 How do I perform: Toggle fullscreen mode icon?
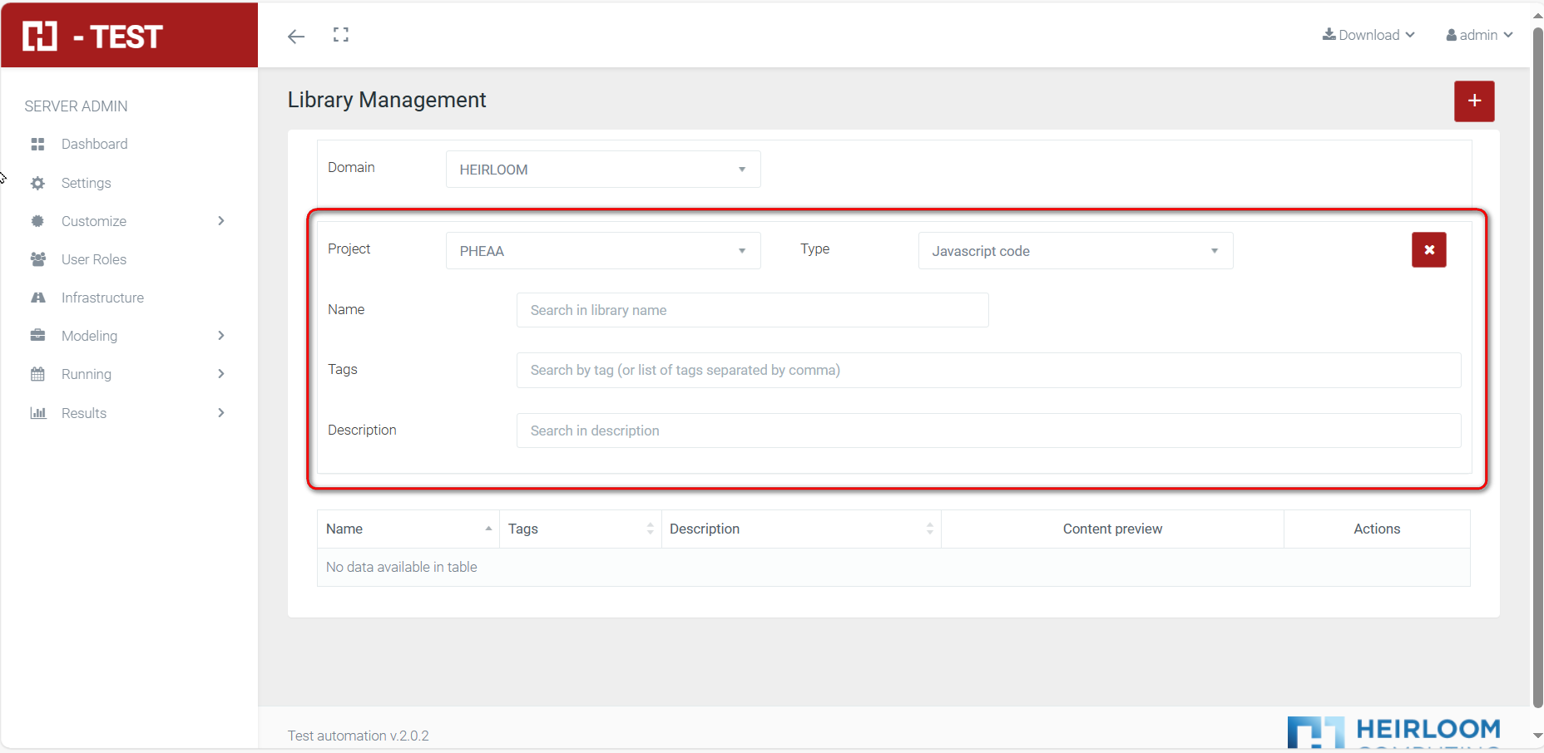tap(341, 35)
